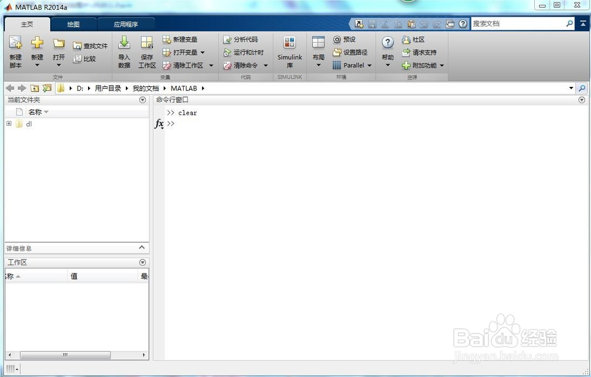591x377 pixels.
Task: Minimize the toolstrip with top-right arrow
Action: point(583,24)
